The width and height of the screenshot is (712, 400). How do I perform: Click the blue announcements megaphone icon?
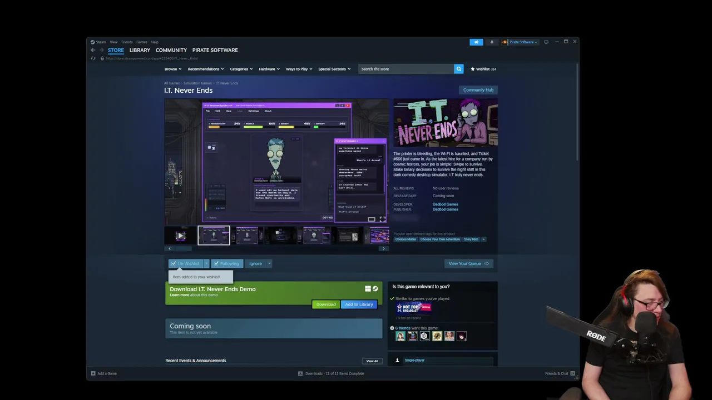pyautogui.click(x=476, y=42)
